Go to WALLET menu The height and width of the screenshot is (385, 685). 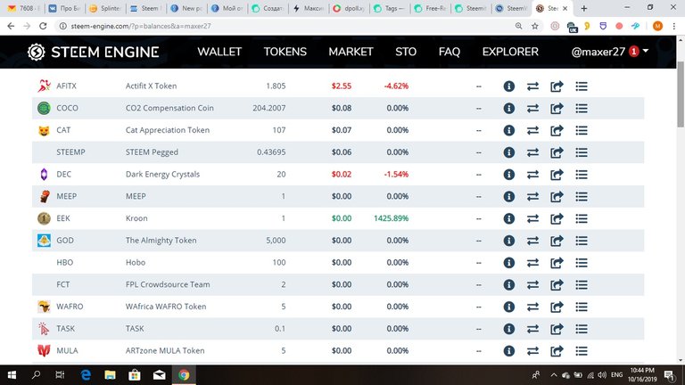point(219,52)
